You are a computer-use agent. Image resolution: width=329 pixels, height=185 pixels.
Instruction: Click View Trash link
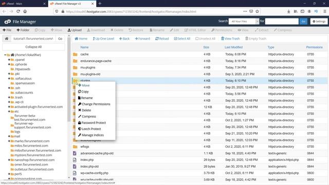click(230, 39)
